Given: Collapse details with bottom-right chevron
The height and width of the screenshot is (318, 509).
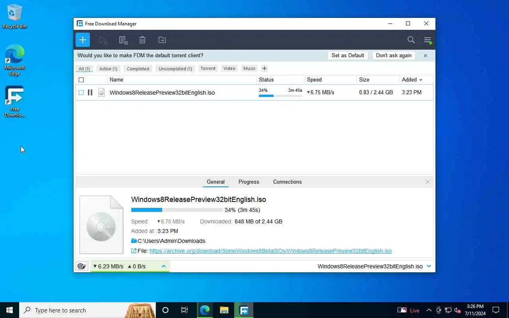Looking at the screenshot, I should [429, 266].
